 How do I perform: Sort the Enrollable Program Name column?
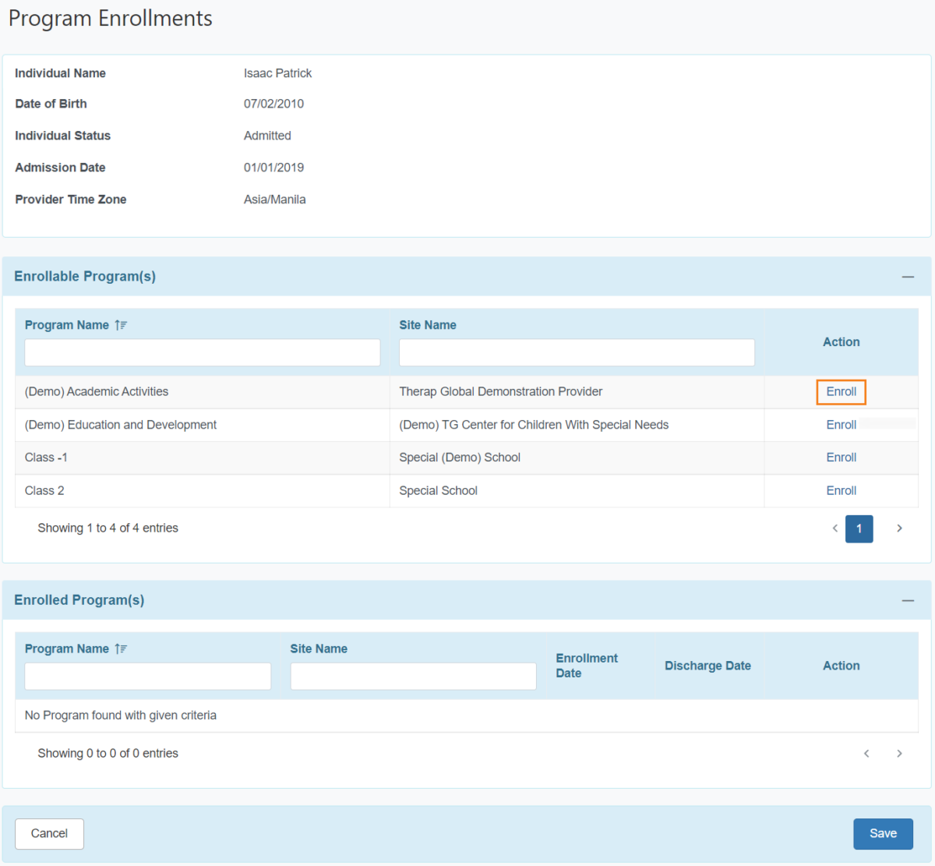point(121,325)
